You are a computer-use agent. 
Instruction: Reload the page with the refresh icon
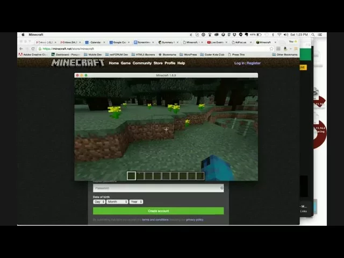(x=33, y=49)
